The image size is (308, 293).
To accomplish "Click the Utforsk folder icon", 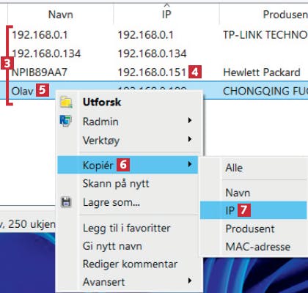I will (x=66, y=102).
